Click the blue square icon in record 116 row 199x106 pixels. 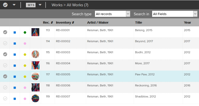(x=15, y=66)
